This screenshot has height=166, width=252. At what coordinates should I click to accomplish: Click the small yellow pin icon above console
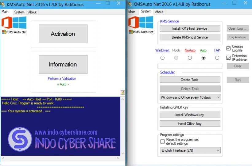(x=123, y=92)
